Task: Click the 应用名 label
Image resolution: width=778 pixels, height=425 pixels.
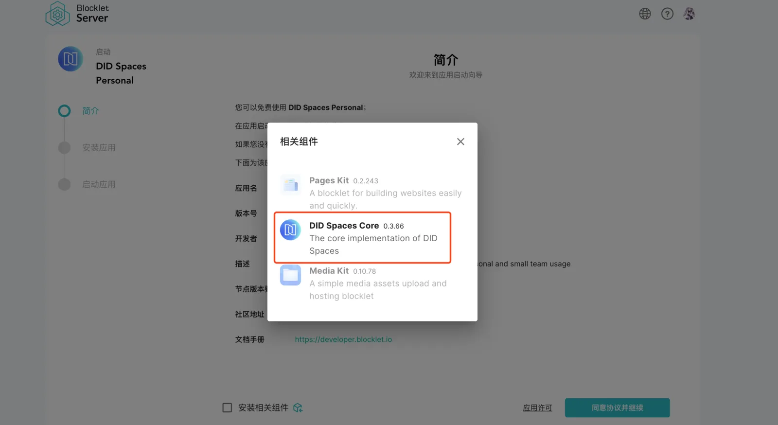Action: [x=246, y=188]
